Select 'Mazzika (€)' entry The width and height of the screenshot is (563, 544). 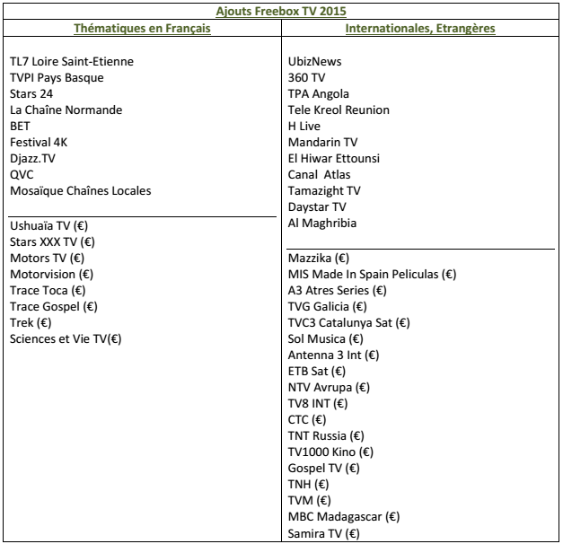[x=319, y=259]
